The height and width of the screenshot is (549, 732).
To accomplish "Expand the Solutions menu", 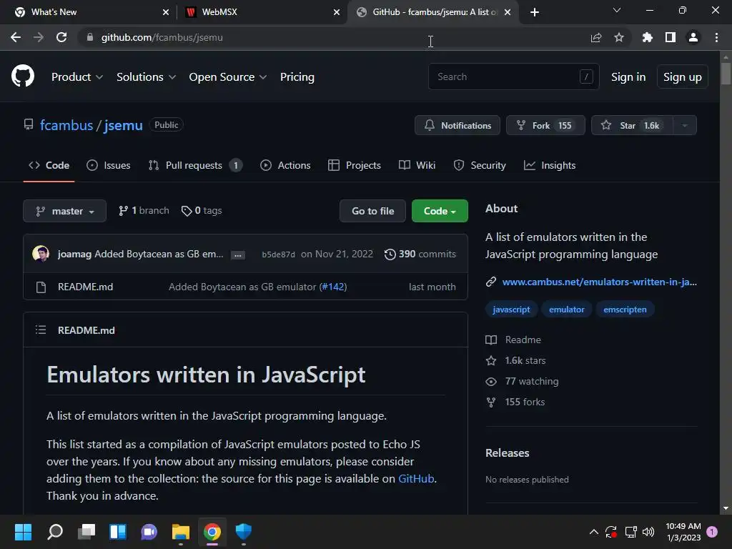I will [146, 77].
